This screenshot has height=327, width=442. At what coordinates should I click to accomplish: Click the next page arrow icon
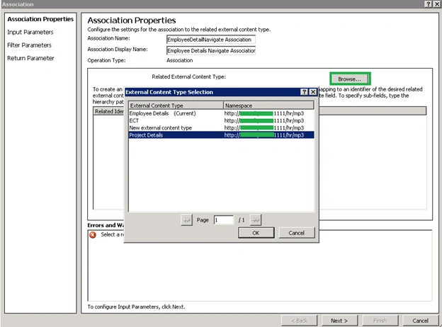coord(256,219)
